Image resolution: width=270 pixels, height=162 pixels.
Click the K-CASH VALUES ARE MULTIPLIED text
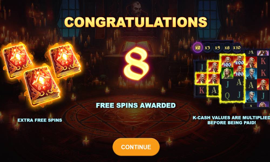pos(231,118)
